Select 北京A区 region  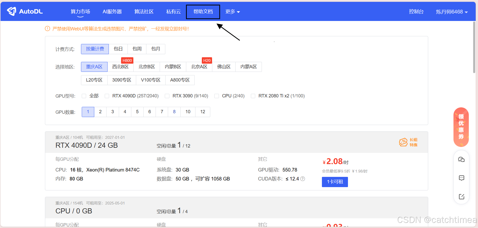[199, 67]
